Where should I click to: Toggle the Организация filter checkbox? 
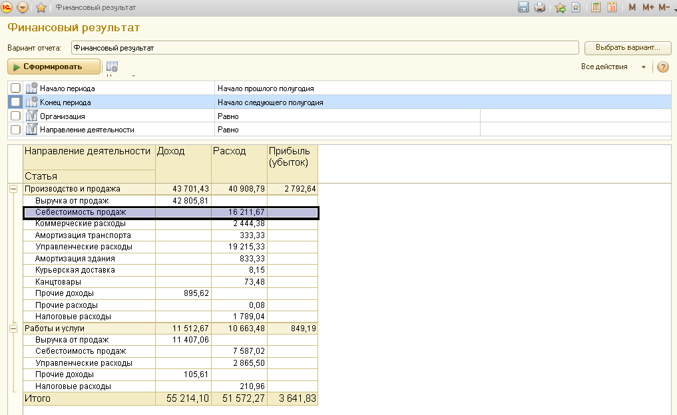tap(16, 116)
